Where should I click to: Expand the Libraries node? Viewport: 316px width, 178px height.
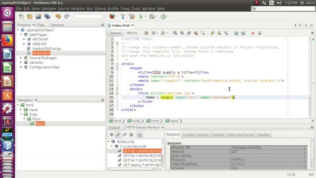point(21,62)
